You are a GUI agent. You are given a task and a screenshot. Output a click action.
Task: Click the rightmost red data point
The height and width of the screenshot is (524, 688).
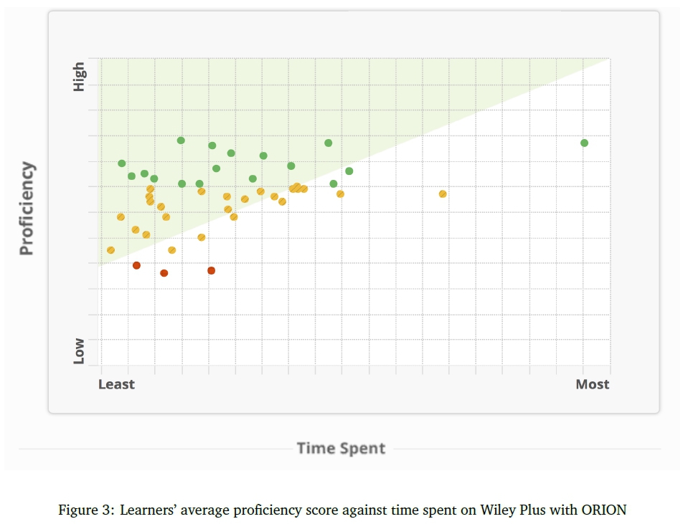point(211,270)
